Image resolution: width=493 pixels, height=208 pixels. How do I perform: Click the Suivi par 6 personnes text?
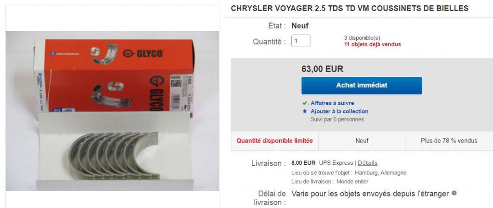(337, 119)
